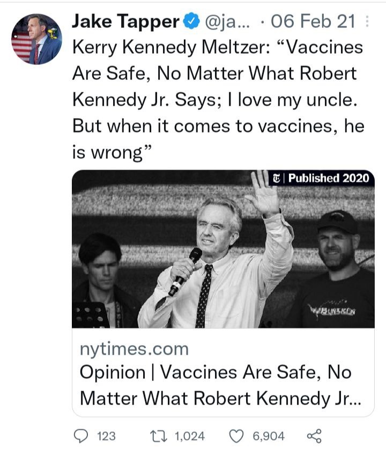
Task: Open the share icon options
Action: click(314, 436)
